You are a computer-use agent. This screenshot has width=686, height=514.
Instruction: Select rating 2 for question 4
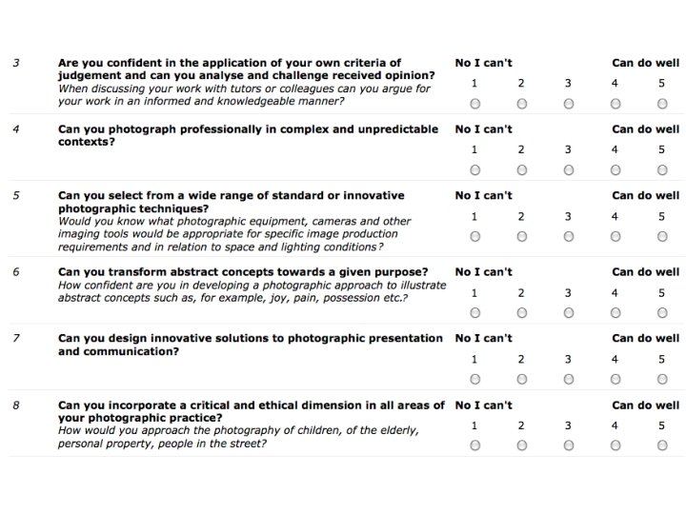(x=521, y=170)
